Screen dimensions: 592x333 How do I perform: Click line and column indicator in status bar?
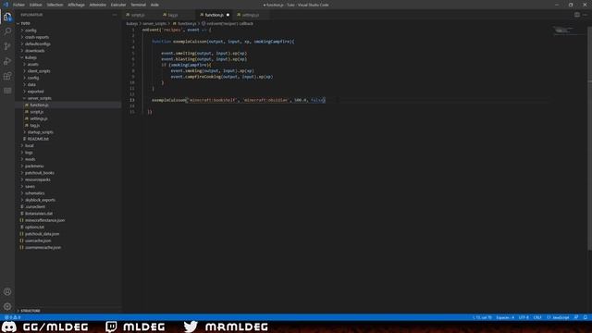pyautogui.click(x=482, y=317)
